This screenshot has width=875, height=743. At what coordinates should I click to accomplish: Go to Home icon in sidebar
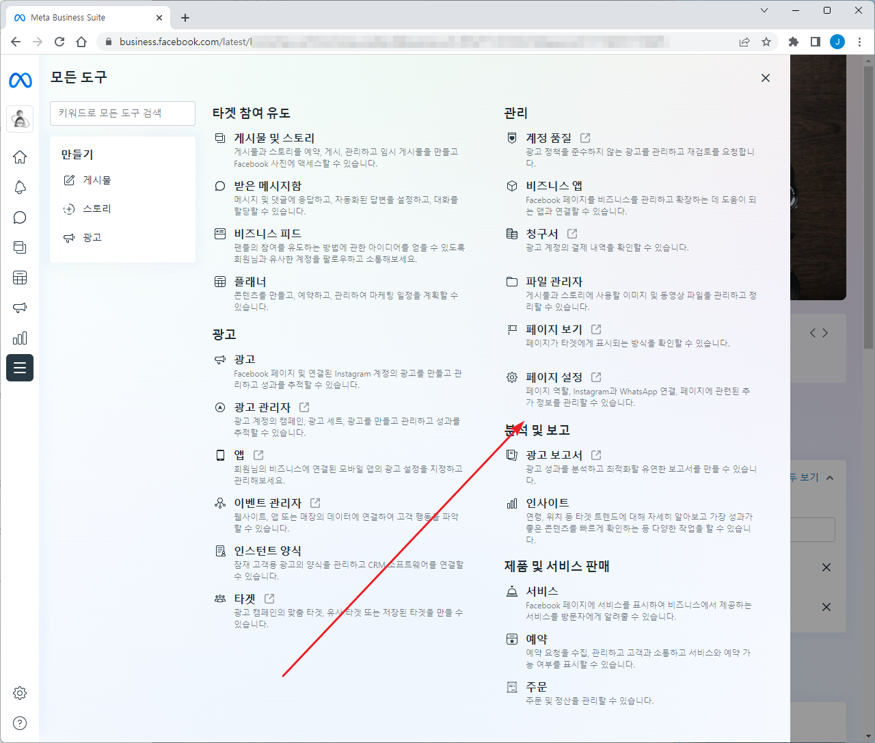[20, 157]
